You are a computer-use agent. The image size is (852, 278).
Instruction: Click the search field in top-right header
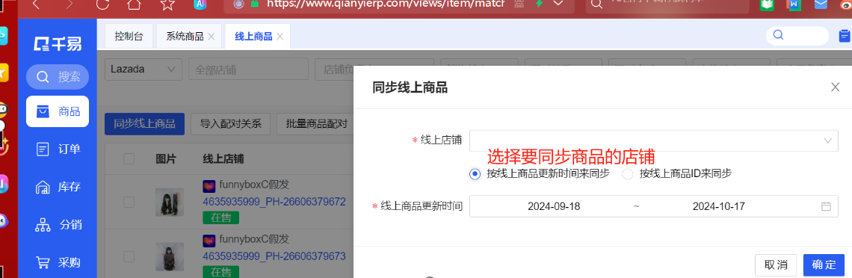[x=797, y=35]
